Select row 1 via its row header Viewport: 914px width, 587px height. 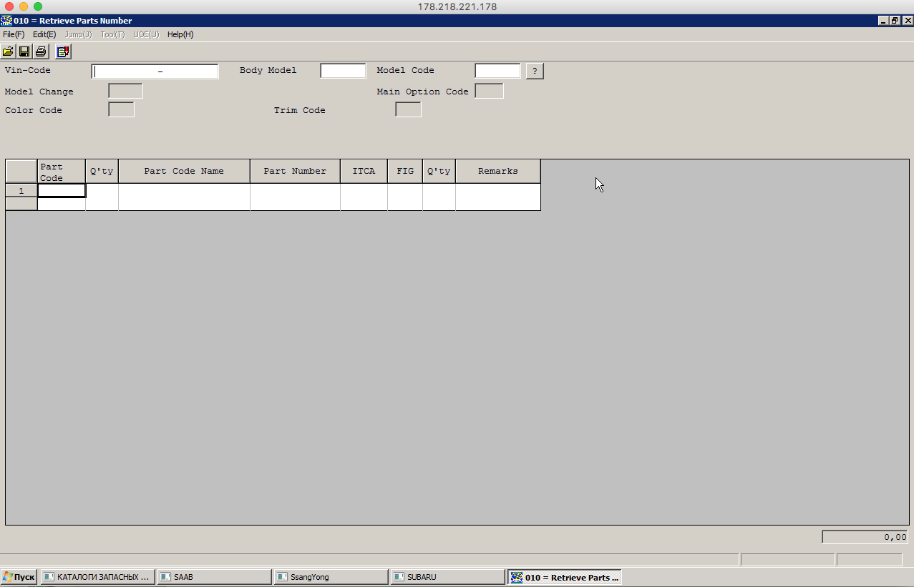tap(21, 191)
